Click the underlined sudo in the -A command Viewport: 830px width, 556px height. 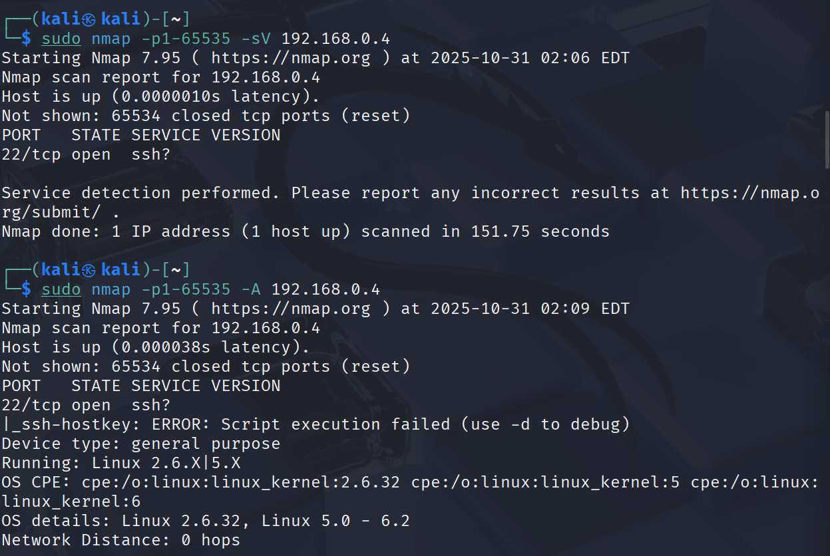point(61,289)
